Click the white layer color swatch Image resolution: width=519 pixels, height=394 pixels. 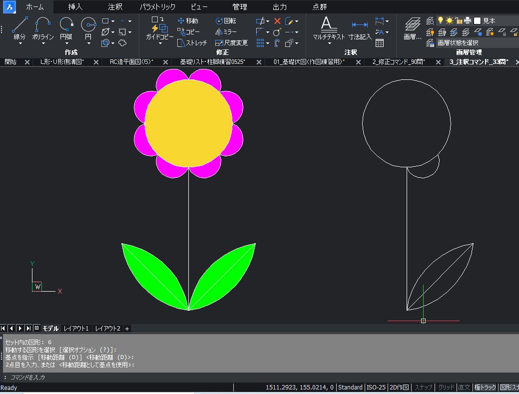coord(478,21)
